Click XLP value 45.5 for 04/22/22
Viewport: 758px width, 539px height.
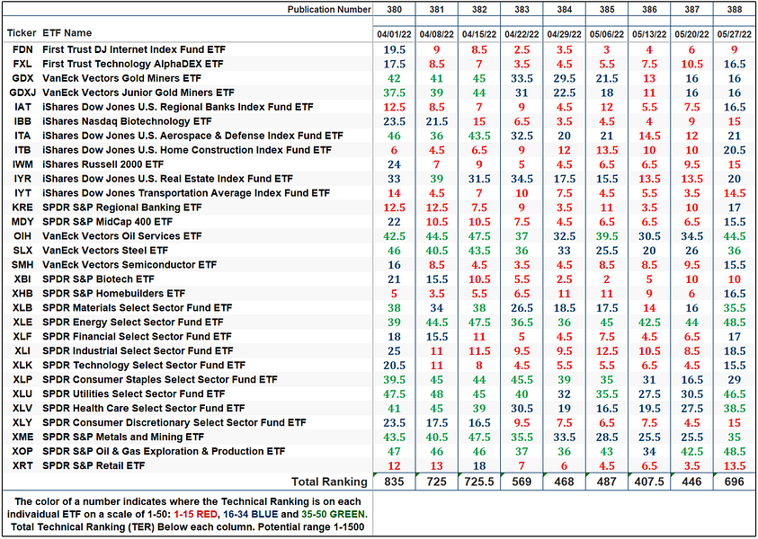[x=522, y=380]
